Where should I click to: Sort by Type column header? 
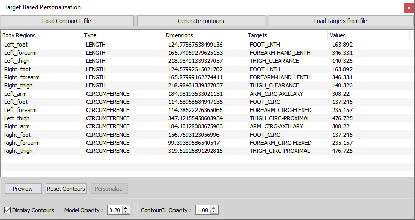coord(123,35)
